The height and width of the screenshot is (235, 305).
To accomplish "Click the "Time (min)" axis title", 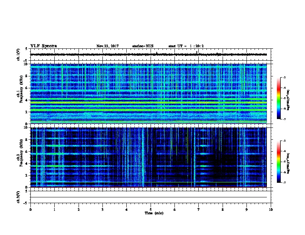I will coord(154,213).
